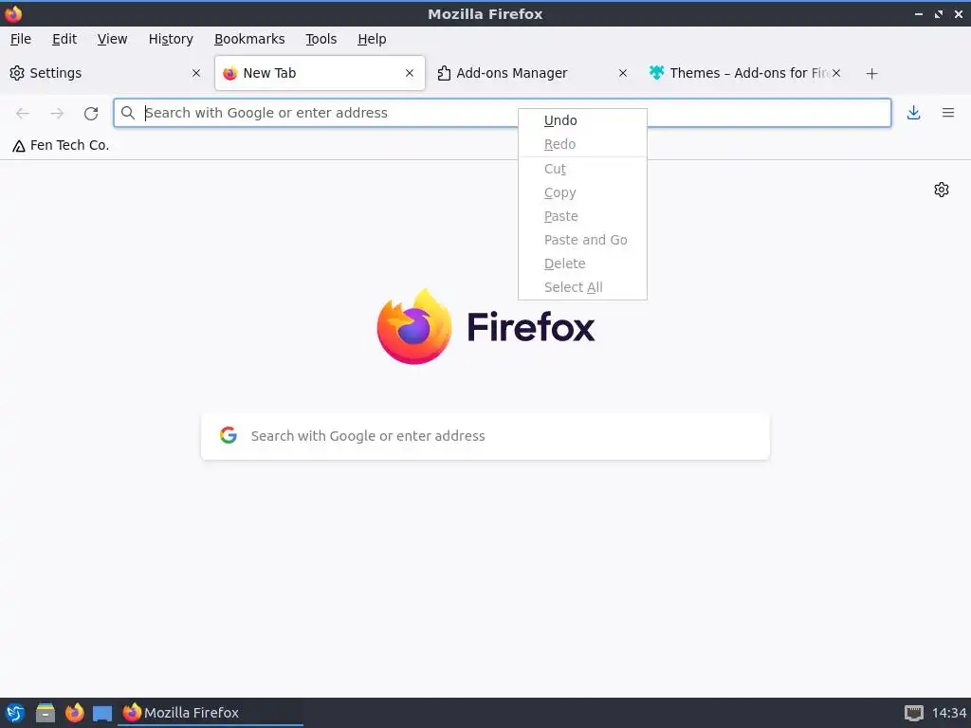
Task: Switch to the Themes – Add-ons tab
Action: 745,73
